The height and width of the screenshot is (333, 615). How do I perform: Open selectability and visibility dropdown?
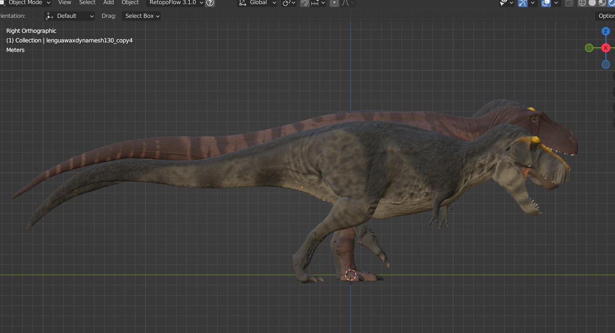coord(506,3)
